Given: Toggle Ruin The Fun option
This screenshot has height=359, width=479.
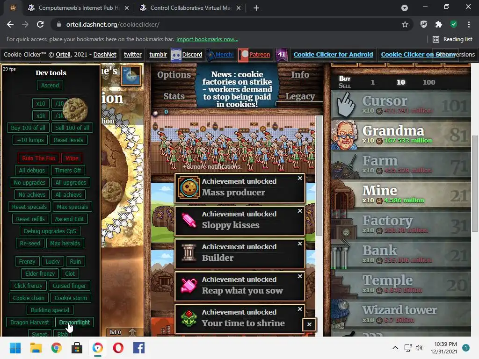Looking at the screenshot, I should point(38,158).
